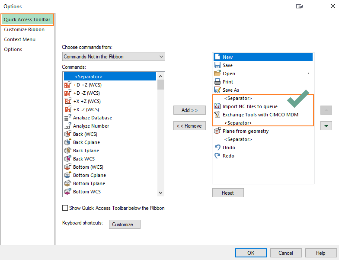Move selected item up with arrow button
Screen dimensions: 339x260
[x=326, y=110]
